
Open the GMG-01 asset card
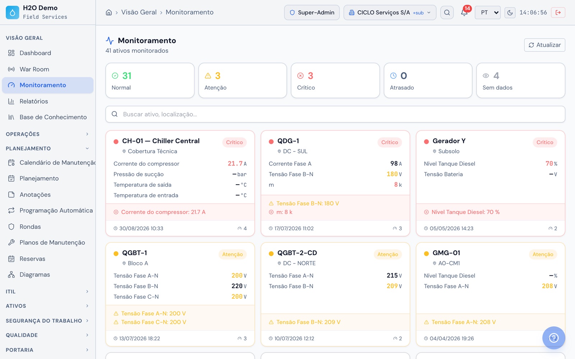click(x=491, y=294)
